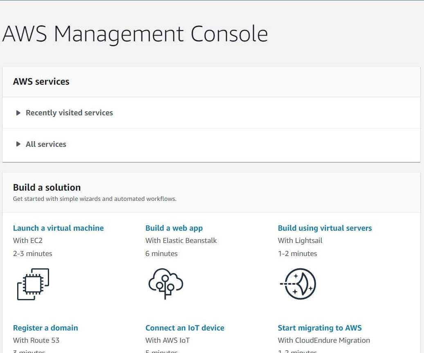Select Build using virtual servers link

click(x=325, y=228)
